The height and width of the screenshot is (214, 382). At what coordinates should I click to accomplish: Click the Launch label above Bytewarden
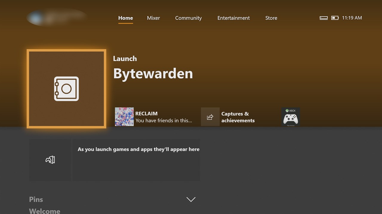[x=125, y=59]
